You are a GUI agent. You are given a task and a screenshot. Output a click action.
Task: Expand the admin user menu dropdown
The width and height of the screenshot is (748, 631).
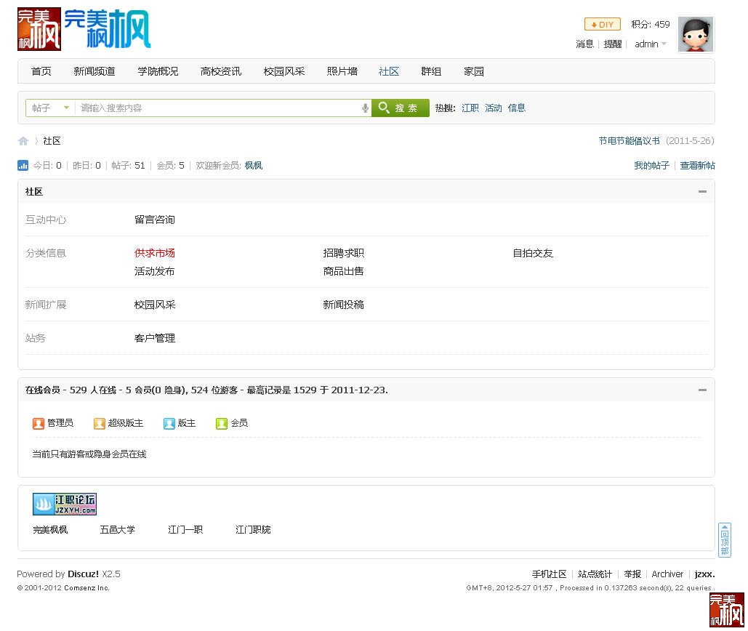[650, 44]
